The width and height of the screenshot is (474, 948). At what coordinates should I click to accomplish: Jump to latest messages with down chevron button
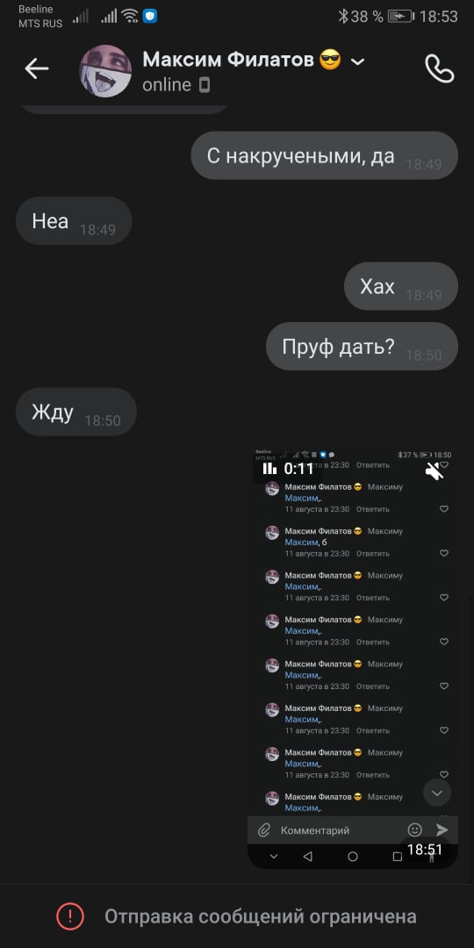pyautogui.click(x=437, y=793)
